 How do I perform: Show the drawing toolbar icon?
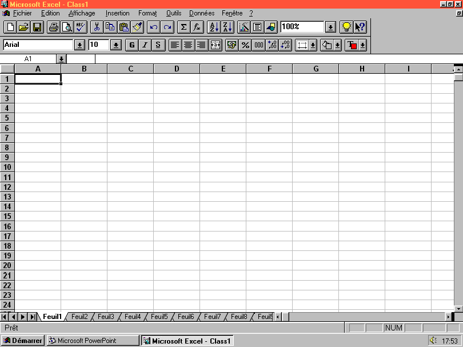[271, 27]
